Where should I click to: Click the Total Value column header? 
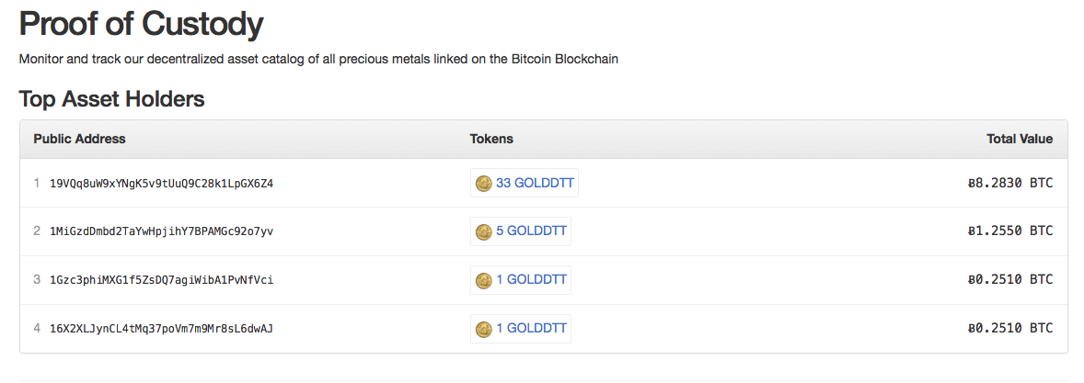point(1020,140)
